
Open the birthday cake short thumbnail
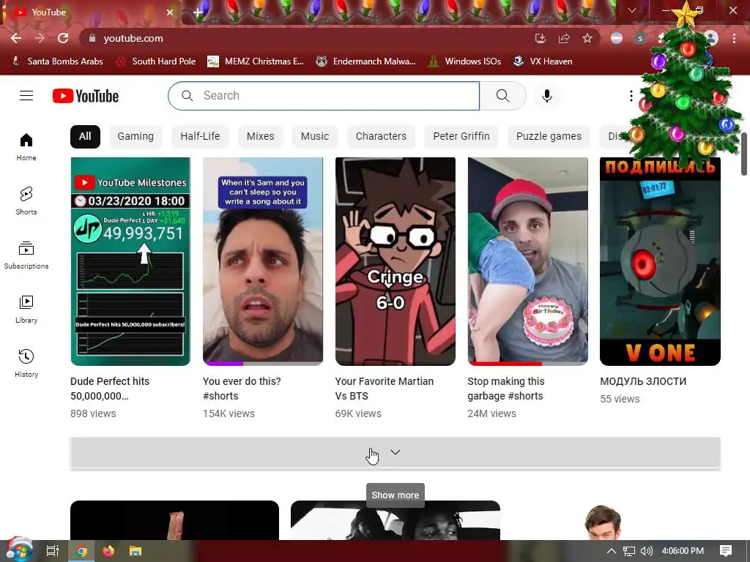(x=527, y=261)
